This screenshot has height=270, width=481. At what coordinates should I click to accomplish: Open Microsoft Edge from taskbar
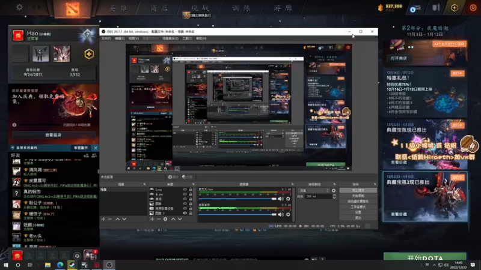[x=60, y=265]
